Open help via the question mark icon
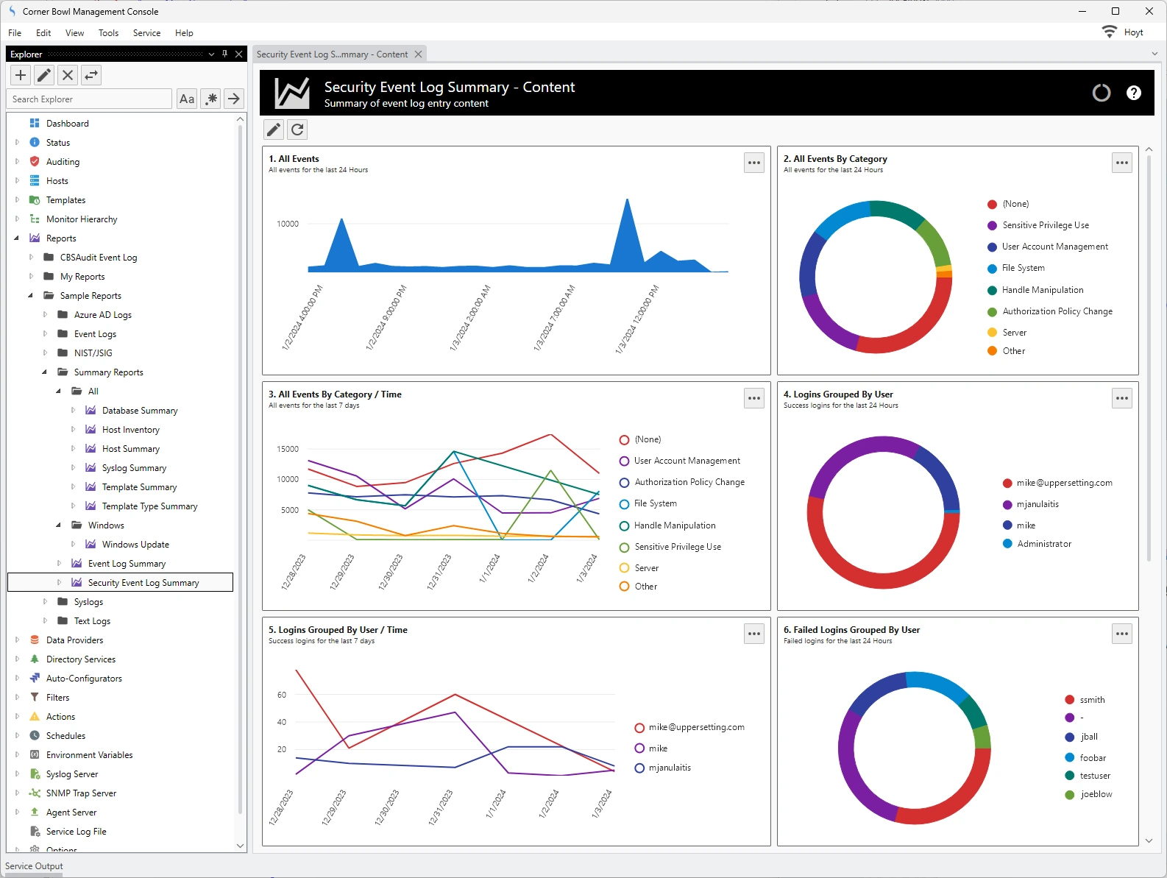The width and height of the screenshot is (1167, 878). (x=1133, y=93)
